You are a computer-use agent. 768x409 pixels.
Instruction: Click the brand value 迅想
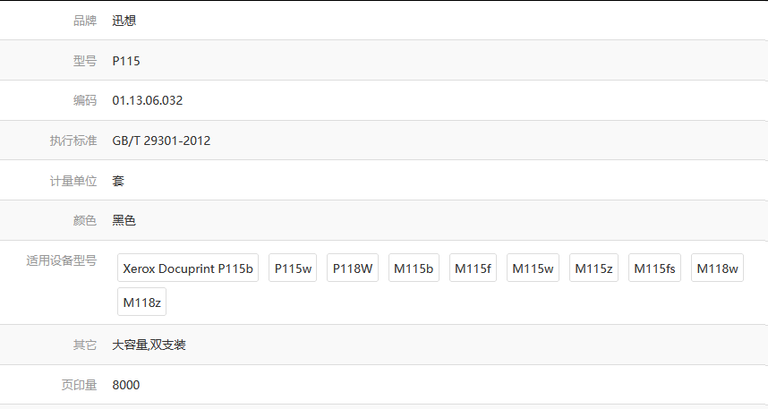tap(124, 21)
